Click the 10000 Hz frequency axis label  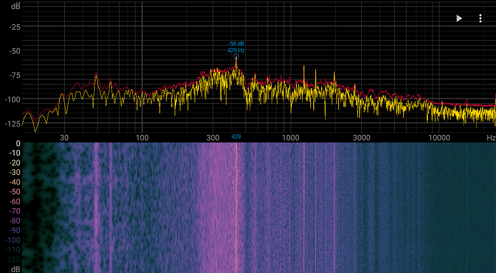(440, 137)
